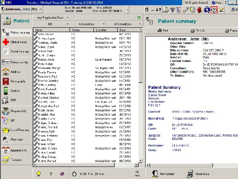This screenshot has height=179, width=238.
Task: Click the Appointments calendar icon
Action: [x=6, y=150]
